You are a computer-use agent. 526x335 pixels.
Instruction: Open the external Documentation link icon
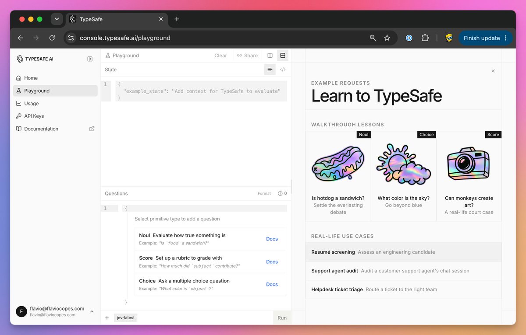pos(92,129)
